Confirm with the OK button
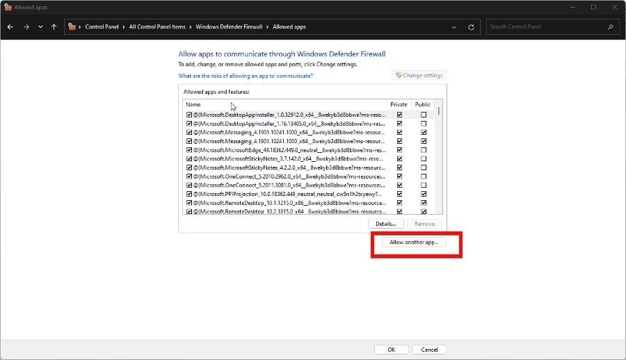The image size is (626, 360). pos(391,350)
